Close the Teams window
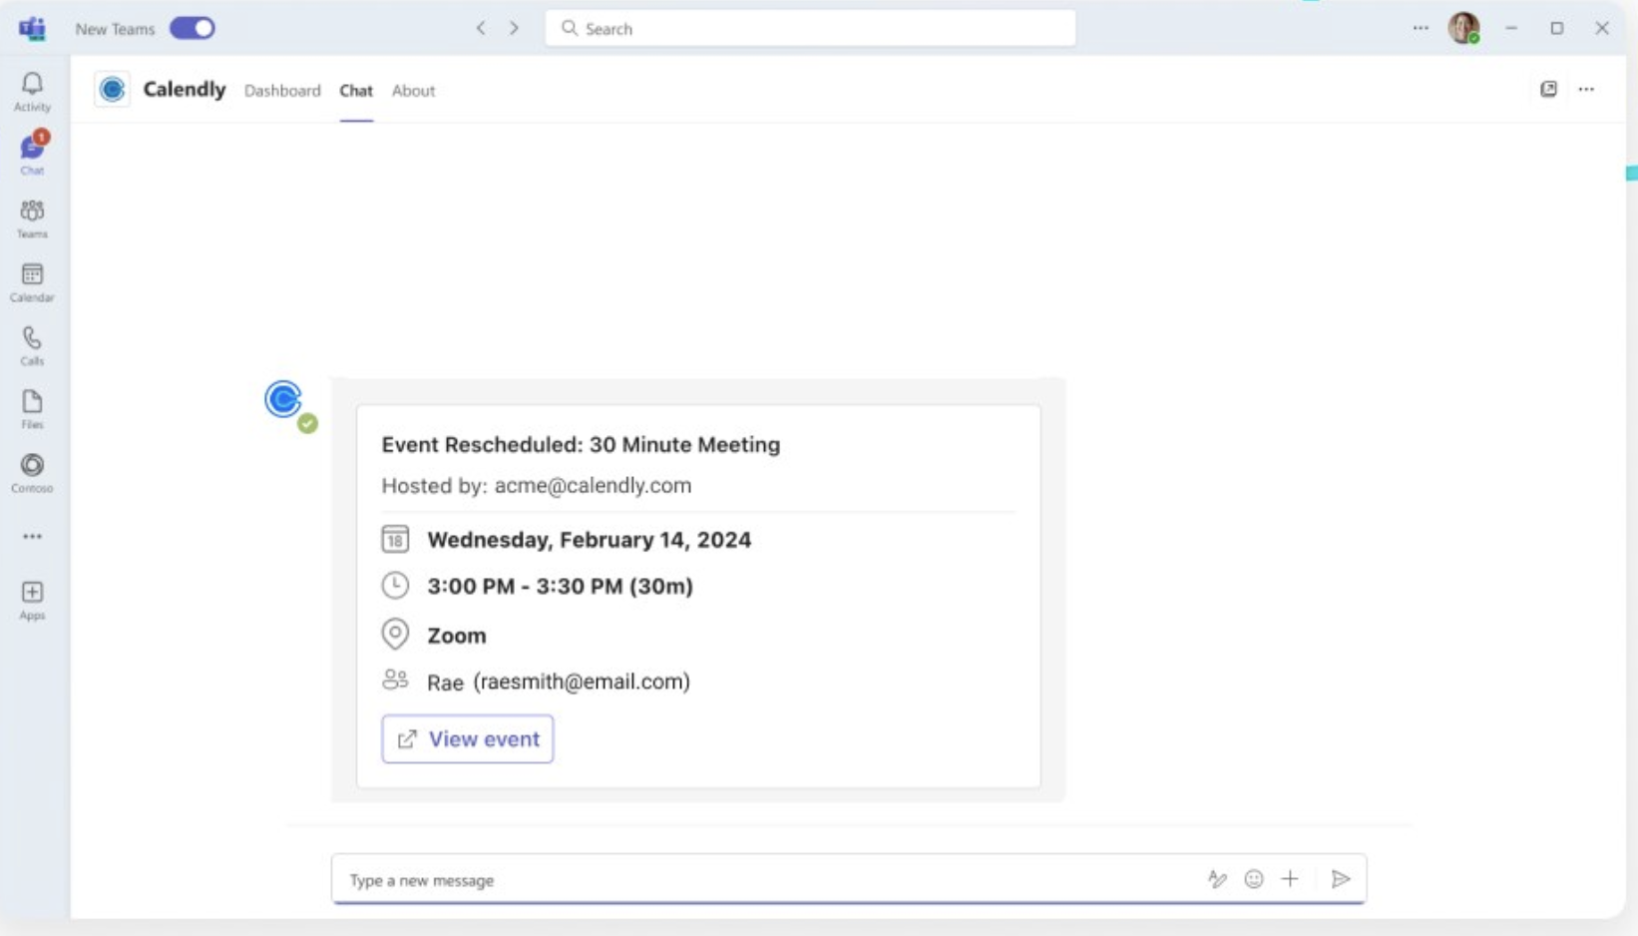Screen dimensions: 1638x936 click(x=1602, y=28)
